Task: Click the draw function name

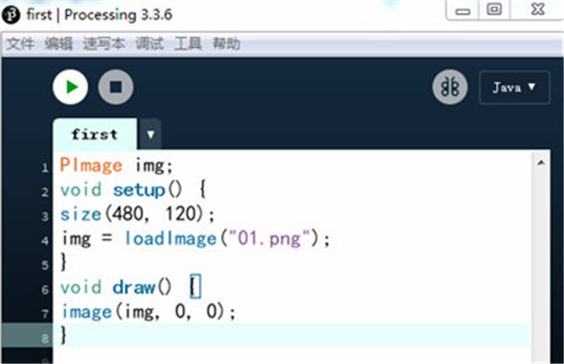Action: (133, 287)
